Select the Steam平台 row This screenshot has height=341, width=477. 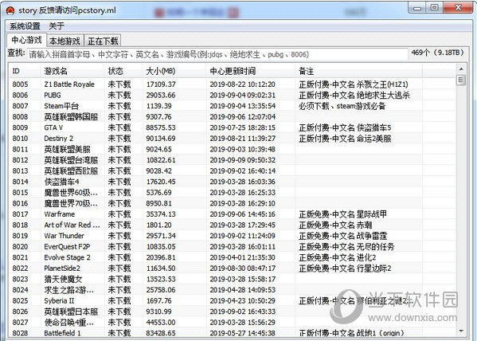(233, 106)
